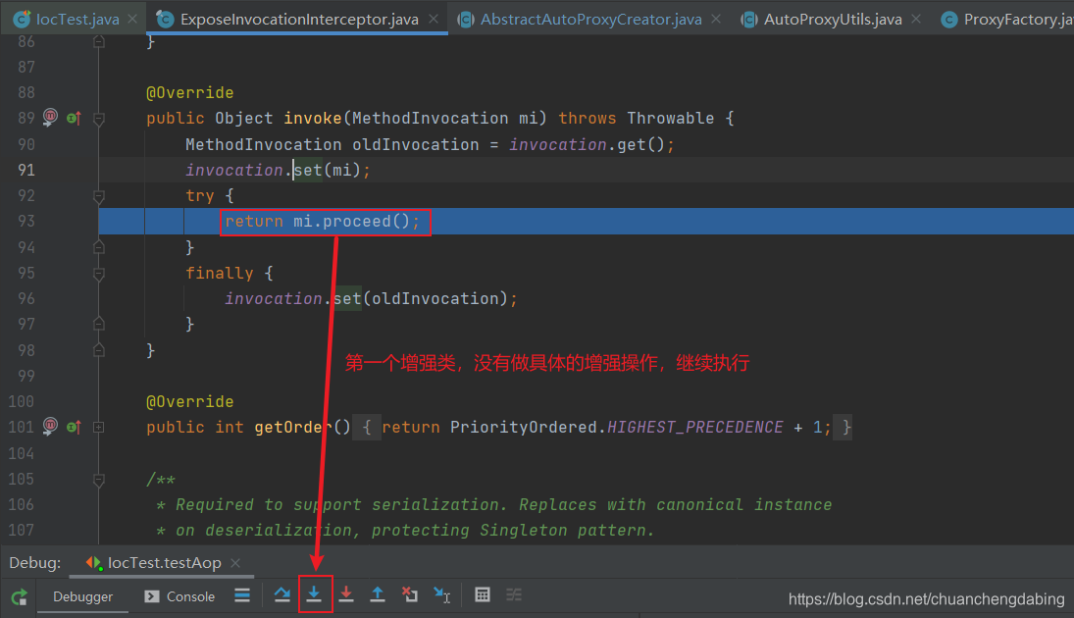Click line number 93 in the gutter
The image size is (1074, 618).
pos(26,222)
